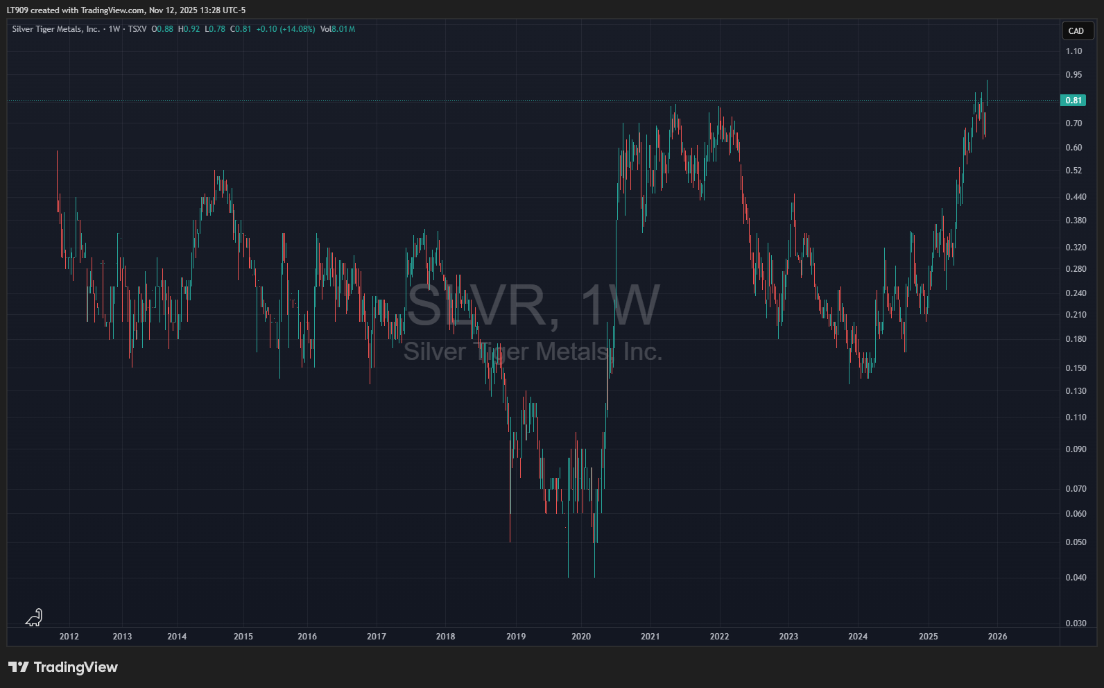Click the 0.040 price scale label
1104x688 pixels.
pos(1076,578)
